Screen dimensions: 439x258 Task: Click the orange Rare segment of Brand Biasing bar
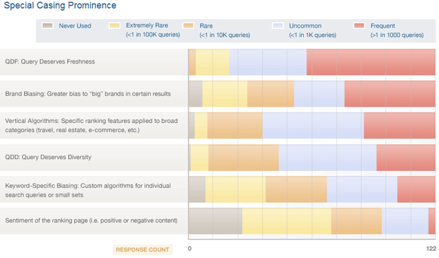point(270,94)
